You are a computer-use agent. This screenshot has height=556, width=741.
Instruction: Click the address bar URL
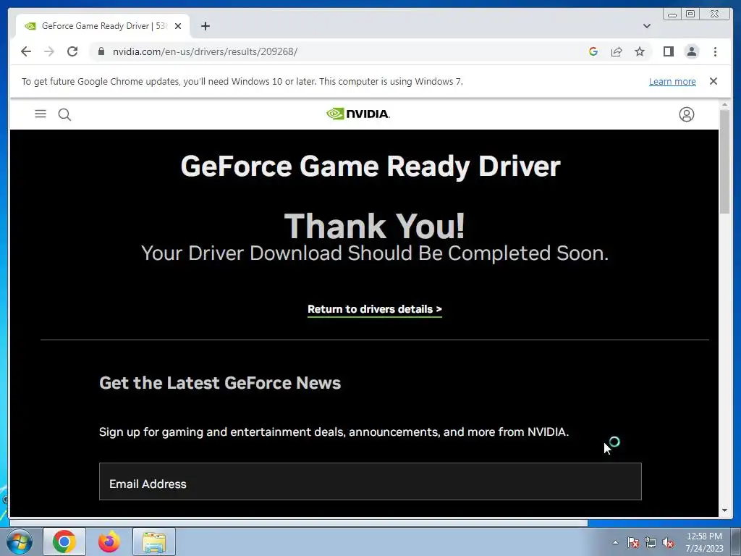[x=205, y=51]
